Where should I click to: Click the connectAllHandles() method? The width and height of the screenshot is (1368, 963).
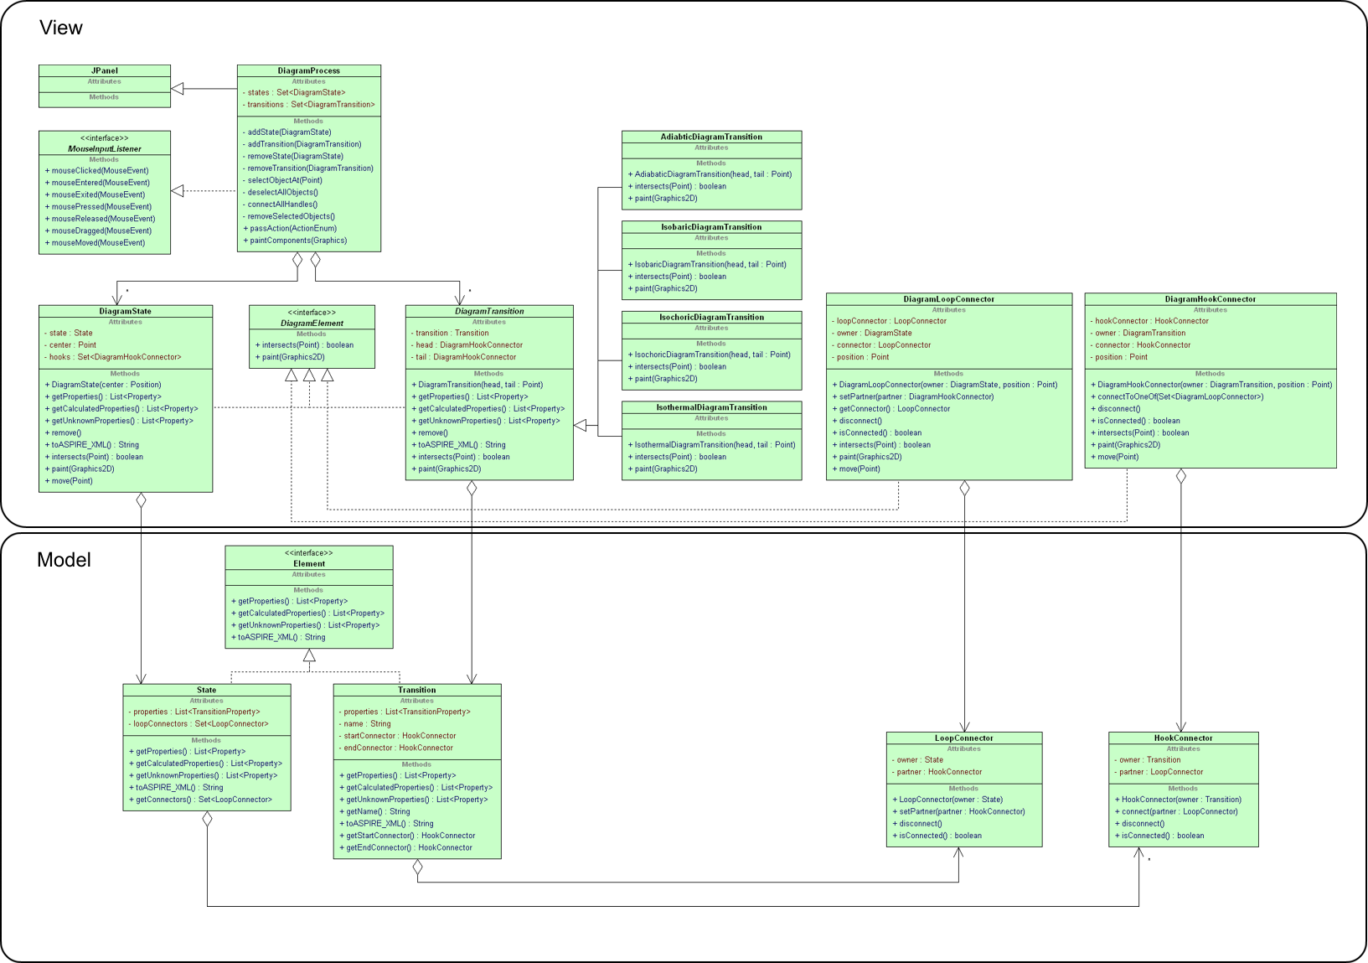tap(280, 204)
